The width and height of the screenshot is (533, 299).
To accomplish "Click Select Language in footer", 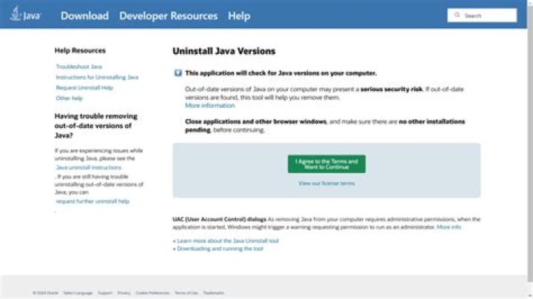I will click(78, 293).
